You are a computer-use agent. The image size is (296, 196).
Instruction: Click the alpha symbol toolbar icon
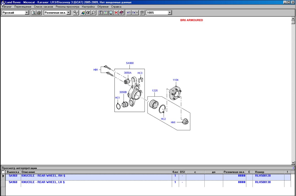point(88,13)
